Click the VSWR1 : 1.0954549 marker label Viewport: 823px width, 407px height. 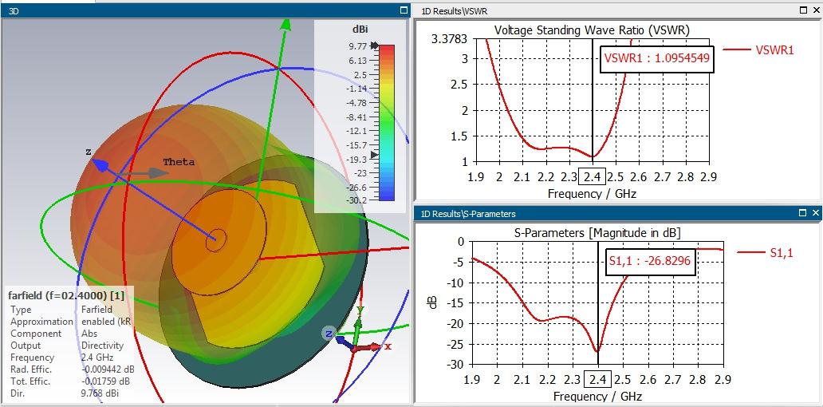coord(657,58)
